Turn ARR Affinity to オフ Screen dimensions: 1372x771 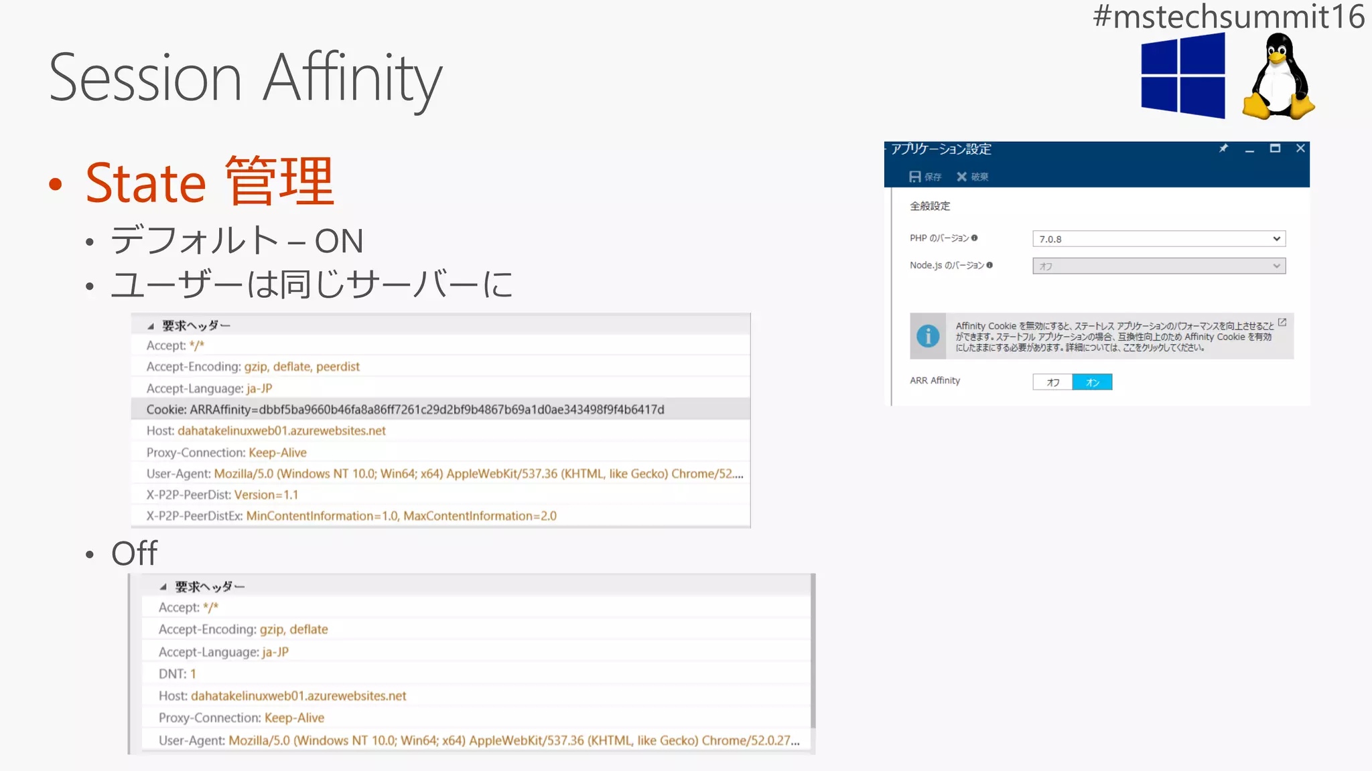tap(1052, 382)
